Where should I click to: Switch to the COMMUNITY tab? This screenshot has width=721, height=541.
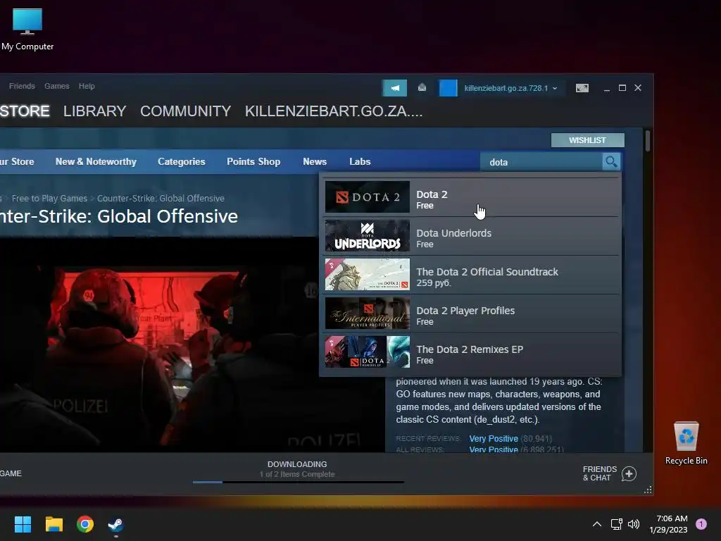pyautogui.click(x=185, y=111)
